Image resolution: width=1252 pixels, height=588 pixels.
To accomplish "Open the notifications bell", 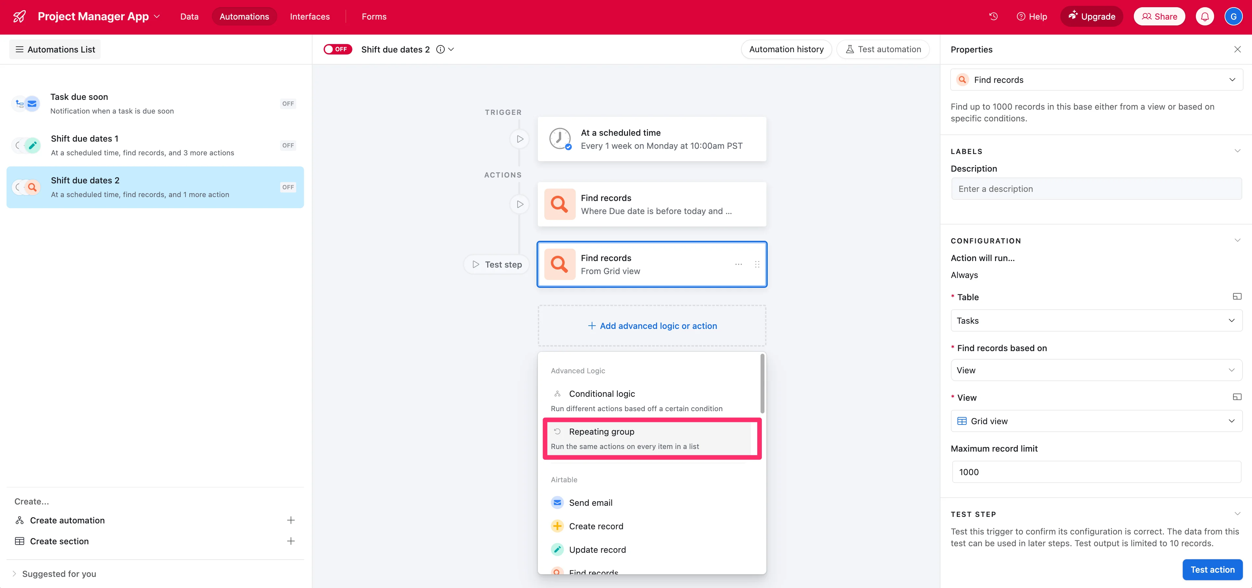I will pos(1204,17).
